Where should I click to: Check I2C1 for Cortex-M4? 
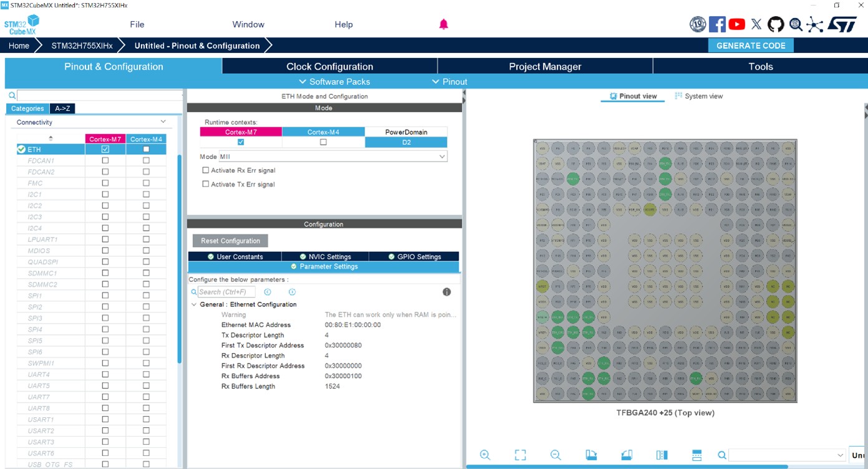(x=146, y=195)
